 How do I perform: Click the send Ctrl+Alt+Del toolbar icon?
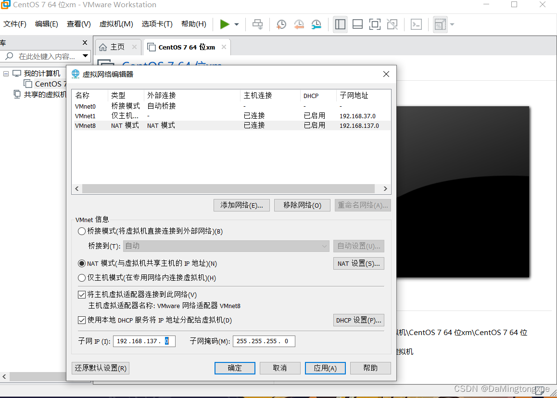(257, 25)
